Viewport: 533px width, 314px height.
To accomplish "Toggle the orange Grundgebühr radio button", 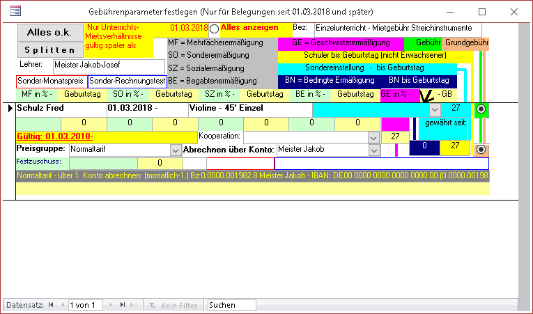I will pyautogui.click(x=481, y=150).
